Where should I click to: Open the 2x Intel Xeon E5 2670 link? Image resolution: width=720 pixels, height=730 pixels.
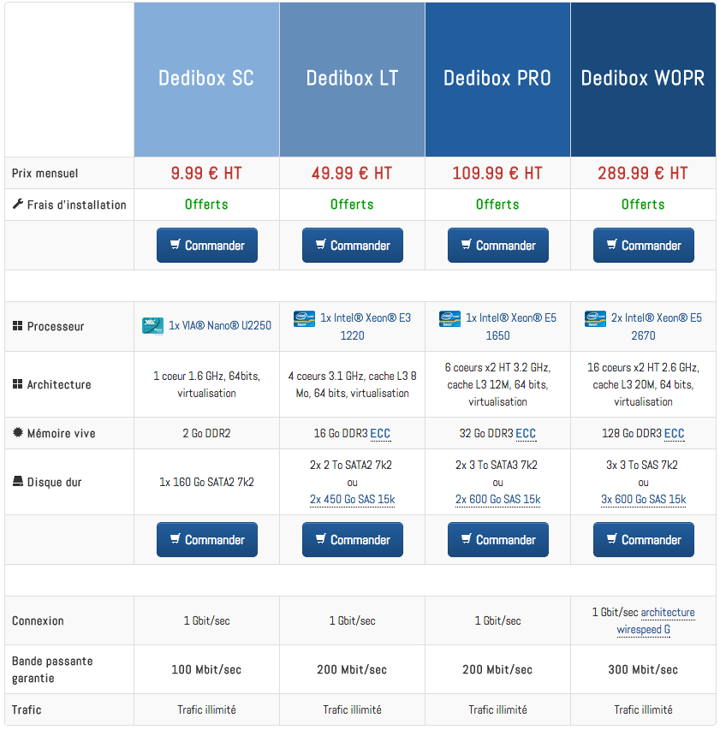656,318
